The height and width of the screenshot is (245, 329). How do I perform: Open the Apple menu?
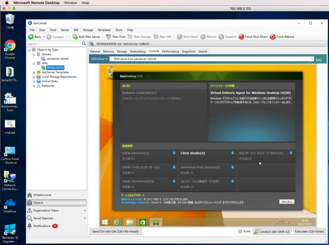(7, 3)
